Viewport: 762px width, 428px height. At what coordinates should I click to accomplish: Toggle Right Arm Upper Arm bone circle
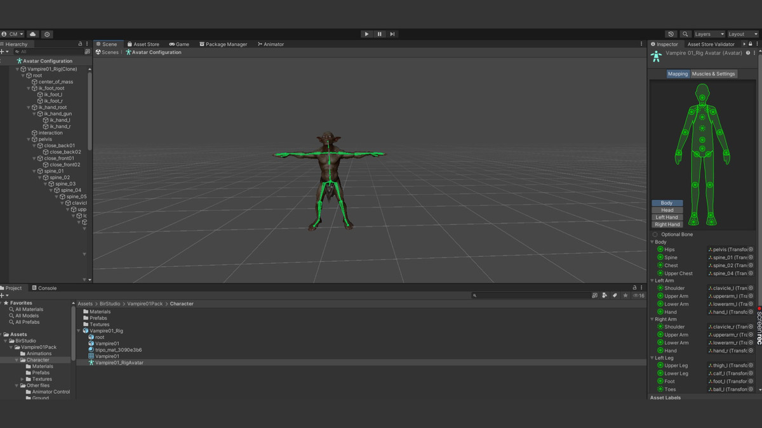[x=660, y=335]
